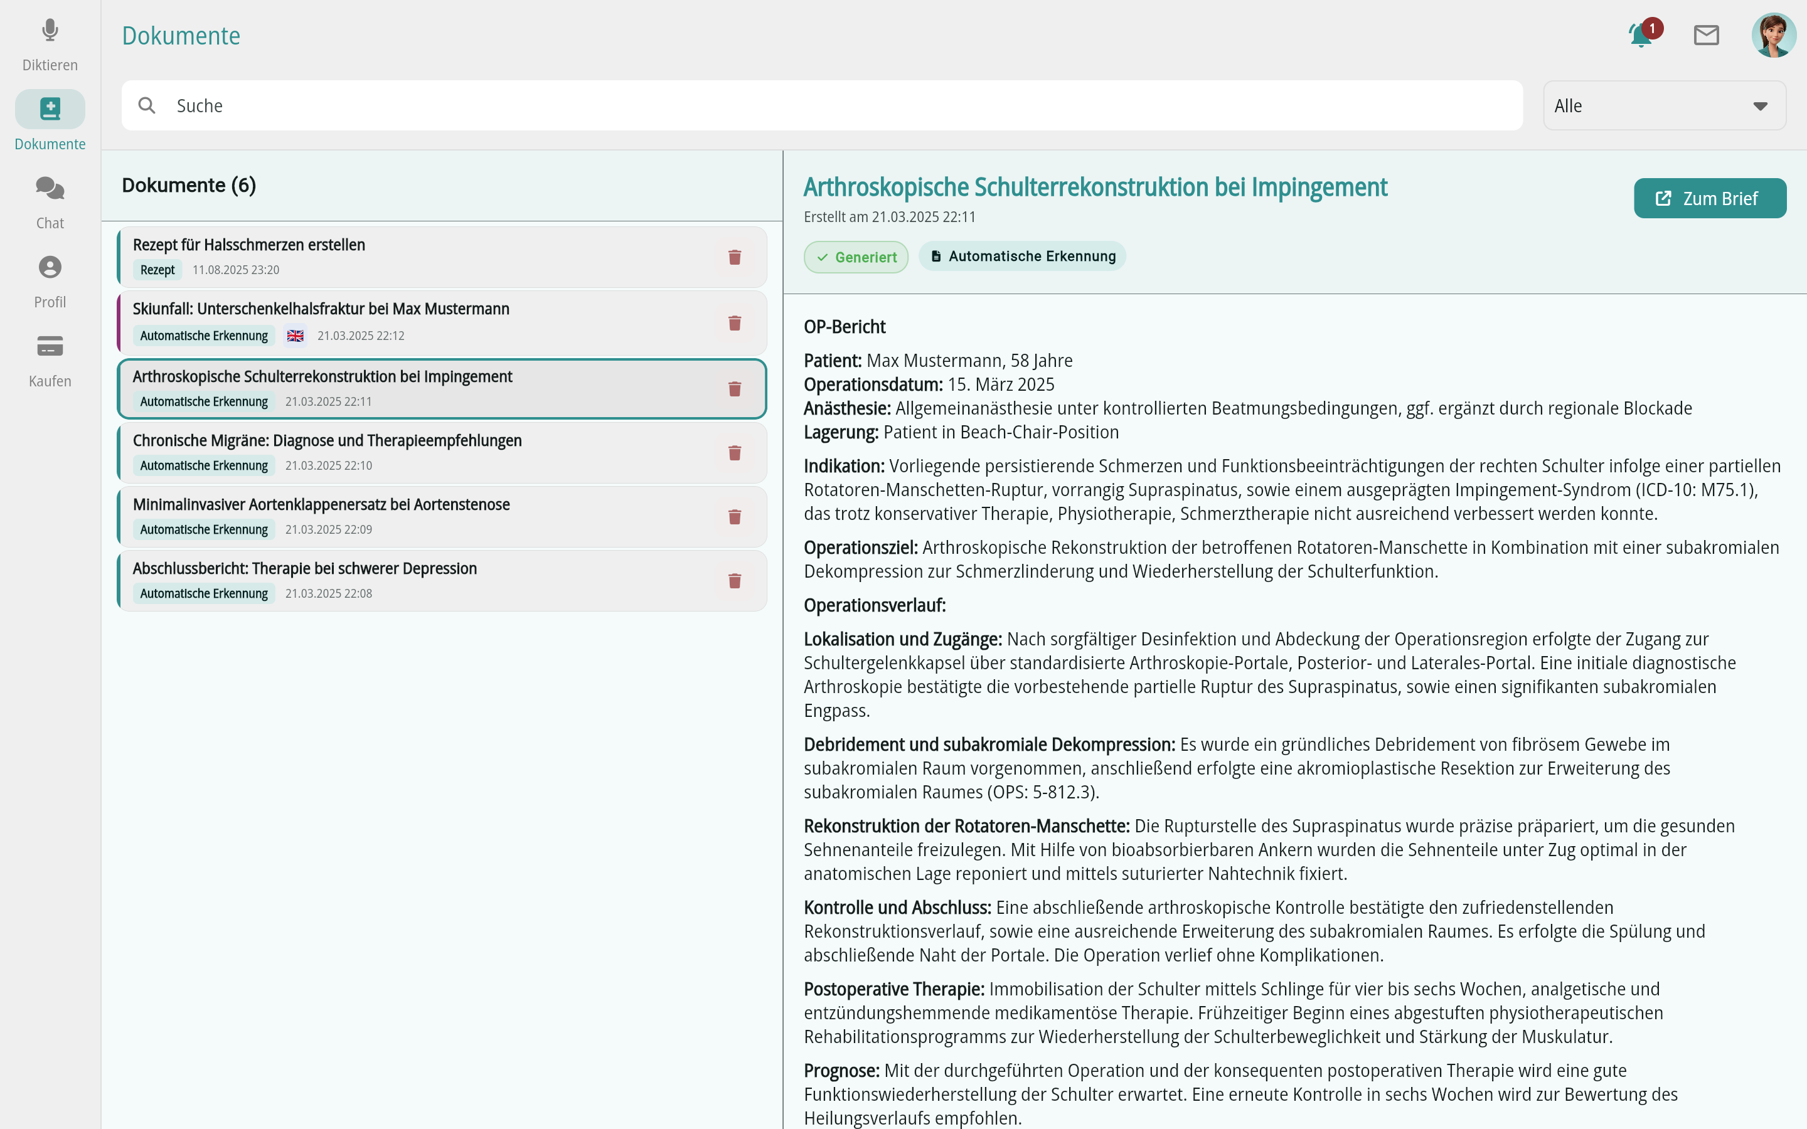The width and height of the screenshot is (1807, 1129).
Task: Click the Rezept tag on first document
Action: (x=157, y=270)
